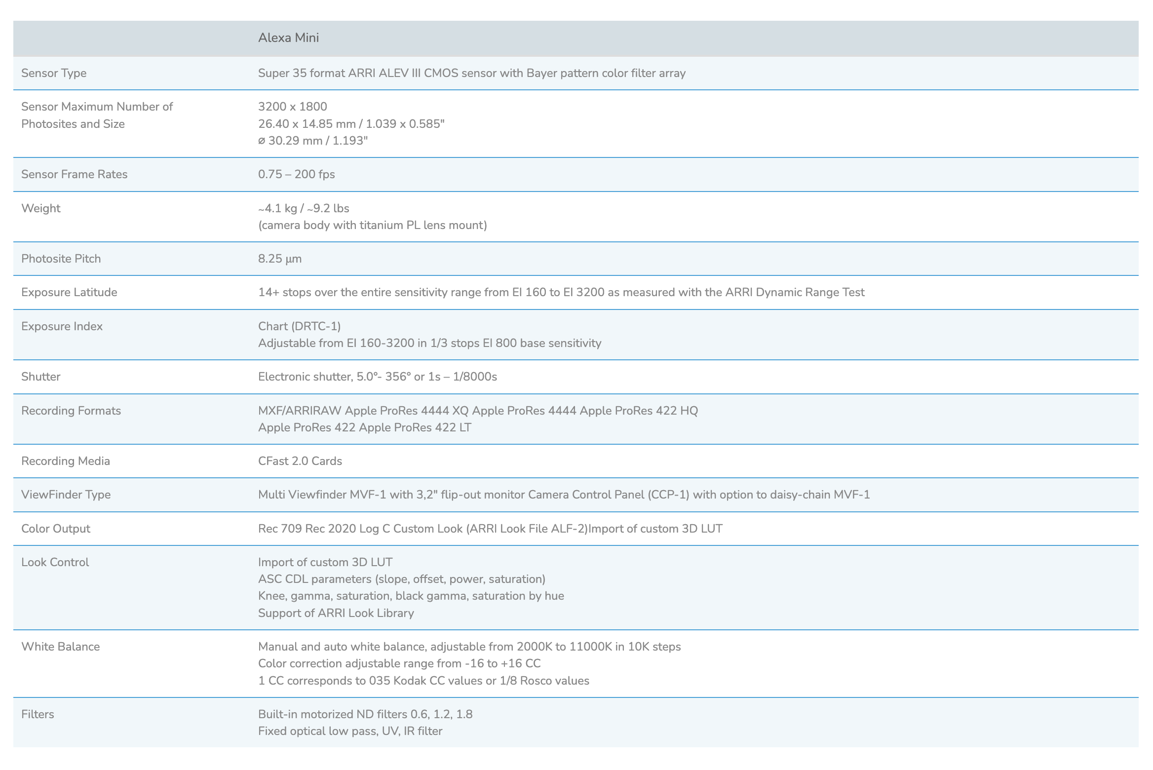Select '1 CC corresponds to 035 Kodak CC values' line
This screenshot has width=1153, height=770.
pyautogui.click(x=370, y=681)
